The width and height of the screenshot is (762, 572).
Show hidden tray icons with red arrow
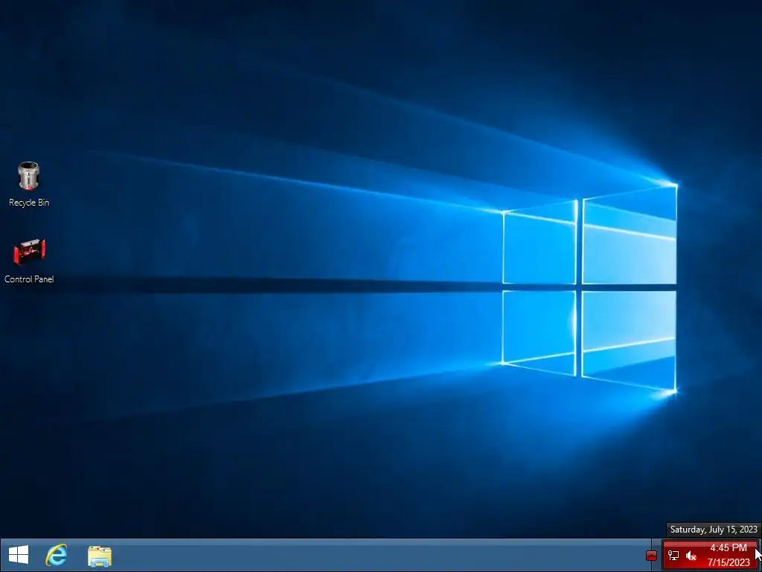[x=651, y=556]
